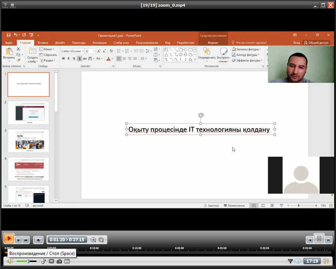Click the Сбросить reset button
336x269 pixels.
coord(48,55)
